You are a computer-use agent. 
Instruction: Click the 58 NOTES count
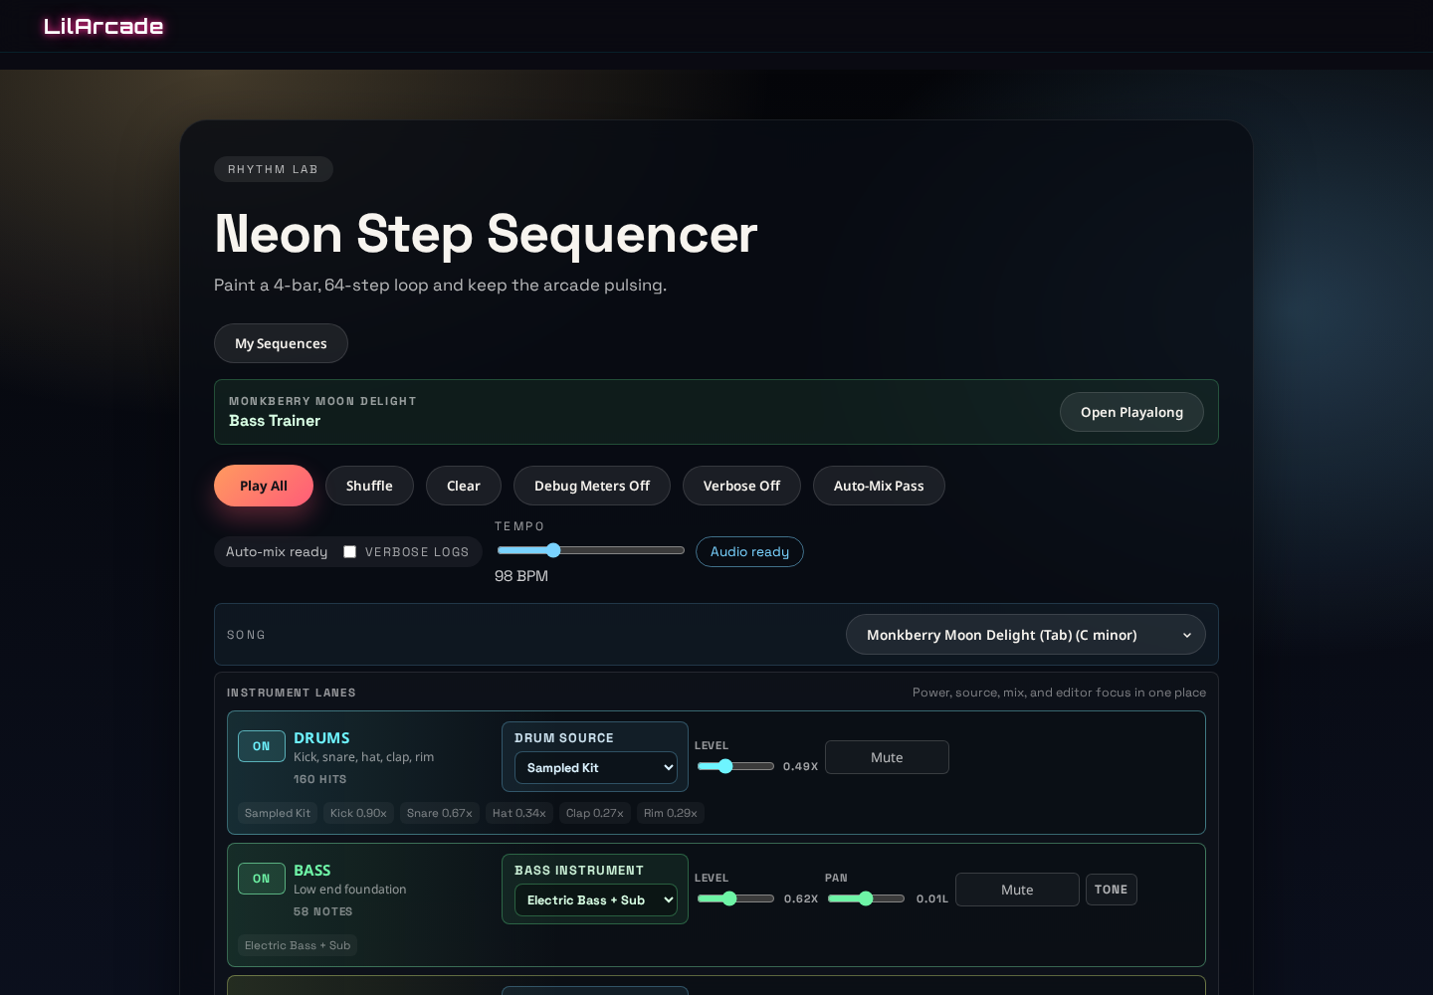coord(323,911)
